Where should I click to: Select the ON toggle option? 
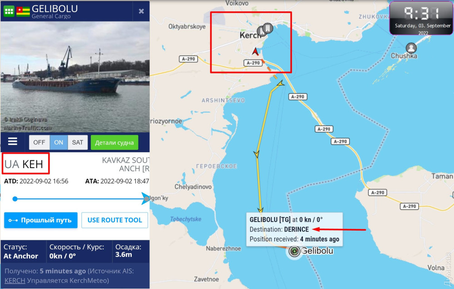(59, 142)
